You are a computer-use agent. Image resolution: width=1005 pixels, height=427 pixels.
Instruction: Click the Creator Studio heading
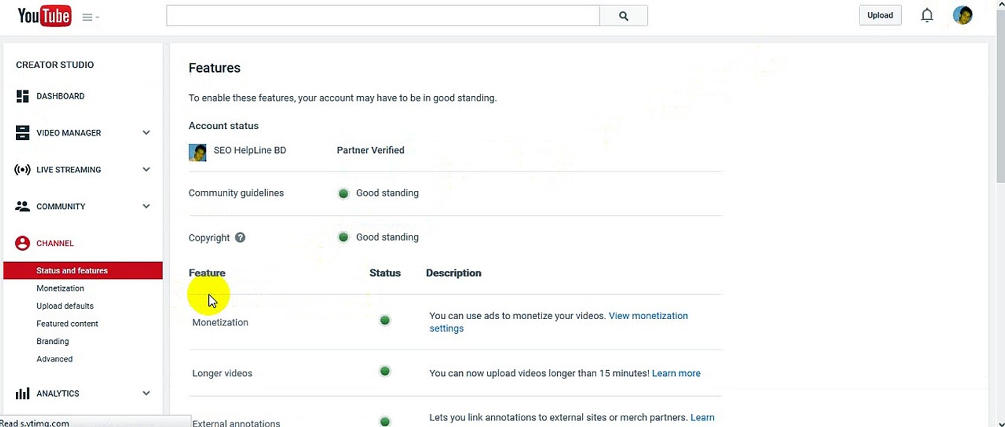pos(55,65)
